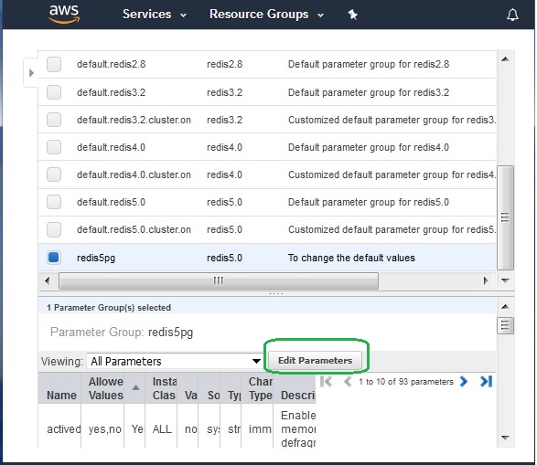Open the notifications bell icon
The width and height of the screenshot is (537, 465).
(x=512, y=15)
